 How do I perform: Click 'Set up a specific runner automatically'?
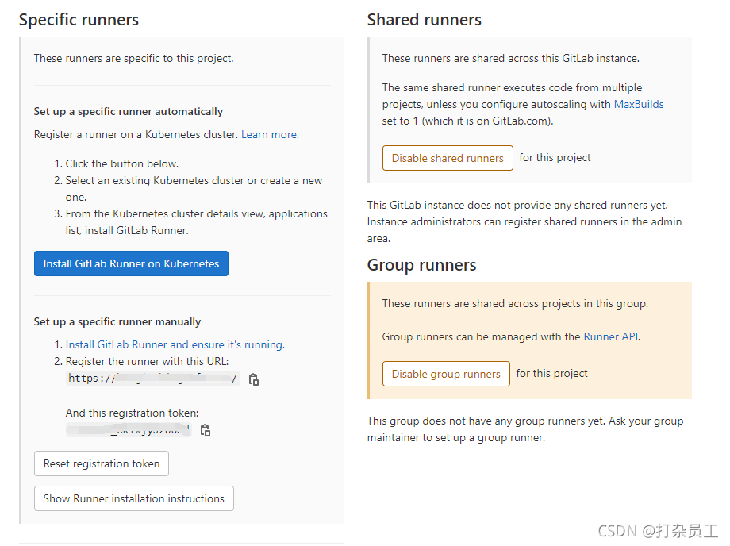(x=129, y=111)
